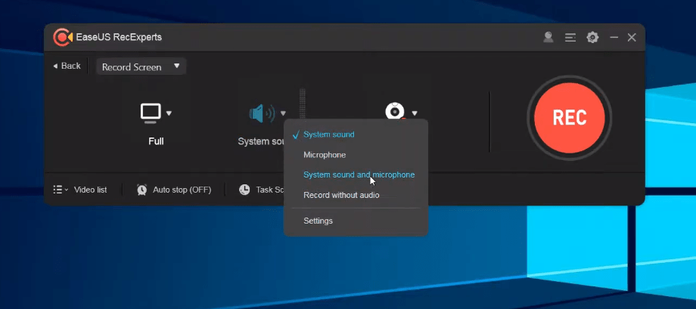
Task: Collapse the audio source dropdown arrow
Action: click(x=283, y=113)
